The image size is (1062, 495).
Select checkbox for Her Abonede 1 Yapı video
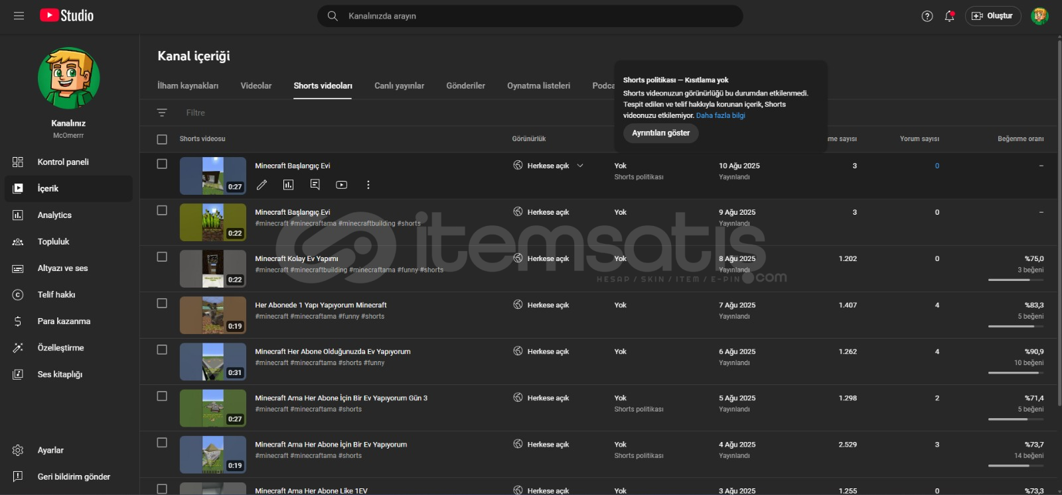(162, 303)
